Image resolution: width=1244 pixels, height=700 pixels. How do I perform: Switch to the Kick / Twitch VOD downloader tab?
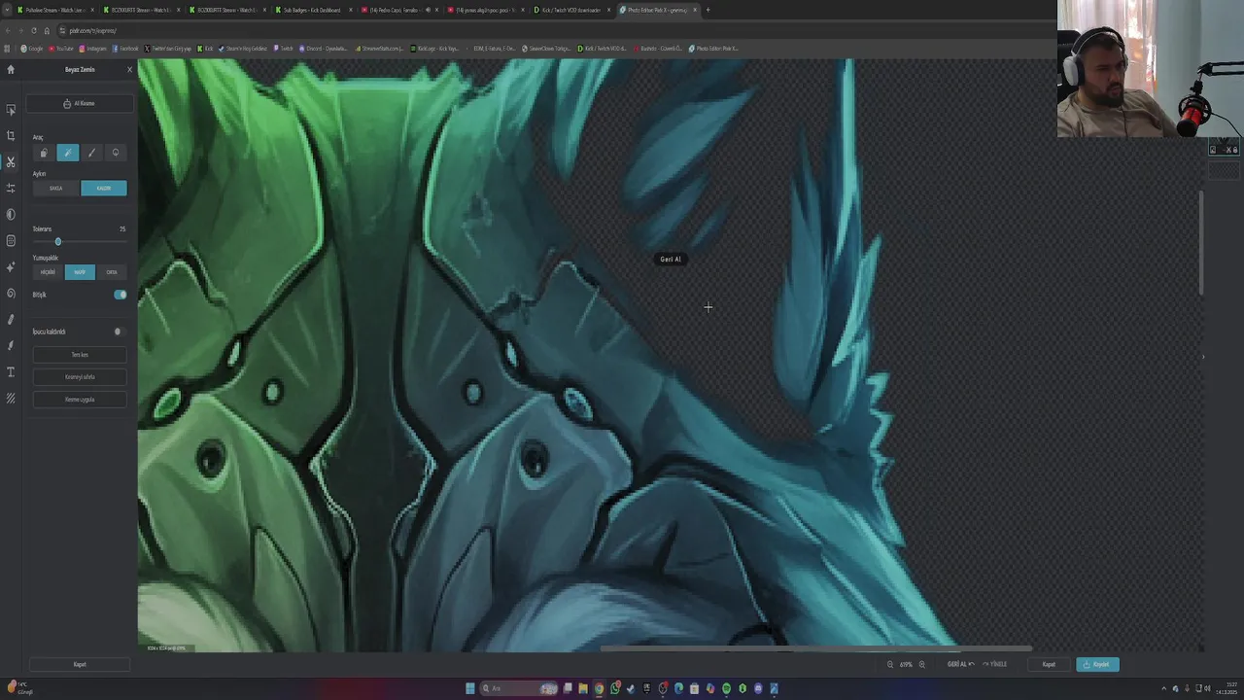573,10
